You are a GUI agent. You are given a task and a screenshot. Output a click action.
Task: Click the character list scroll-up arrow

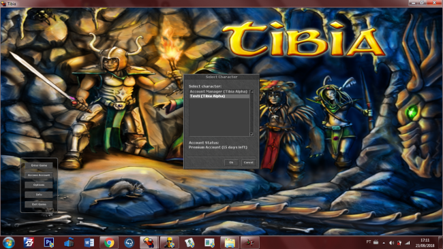point(251,92)
